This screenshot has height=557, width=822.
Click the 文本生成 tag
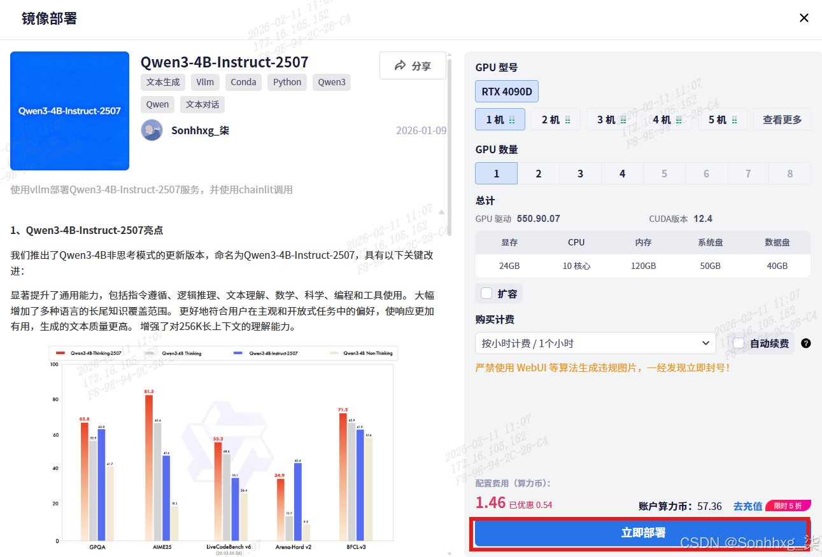coord(163,82)
